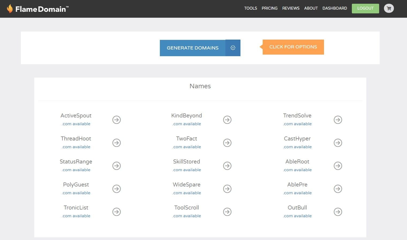Screen dimensions: 407x240
Task: Select the KindBeyond domain name
Action: point(187,116)
